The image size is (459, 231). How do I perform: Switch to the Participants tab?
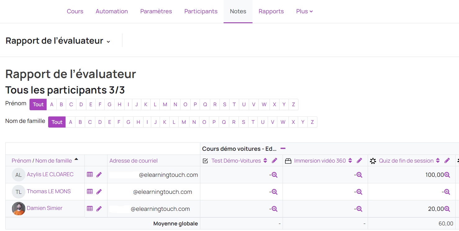click(x=201, y=11)
